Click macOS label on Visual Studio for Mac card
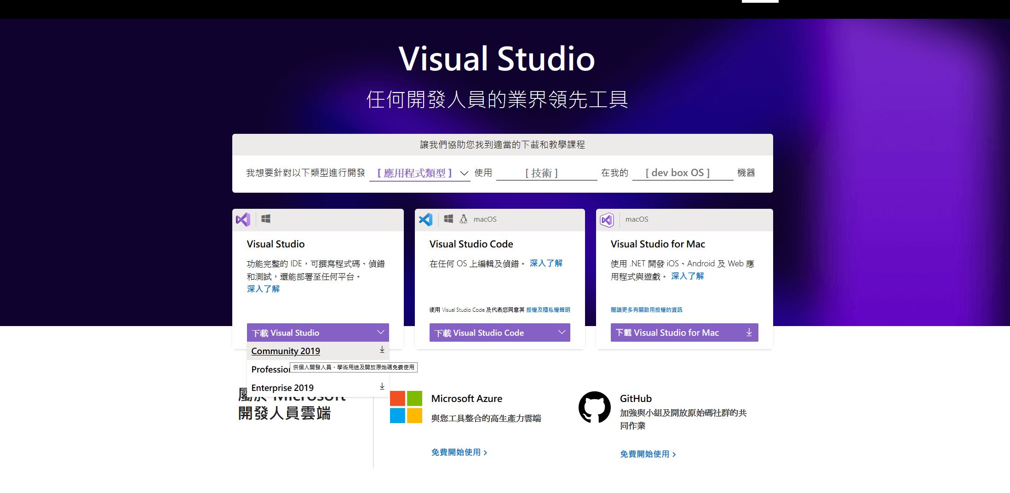This screenshot has height=493, width=1010. click(x=637, y=219)
